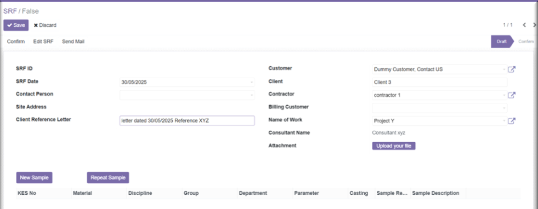
Task: Sort by Casting column header
Action: [361, 193]
